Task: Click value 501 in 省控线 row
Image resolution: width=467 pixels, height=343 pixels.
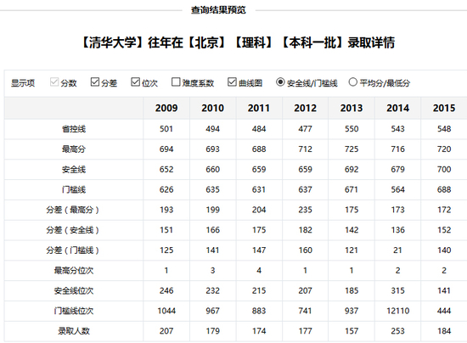Action: tap(166, 129)
